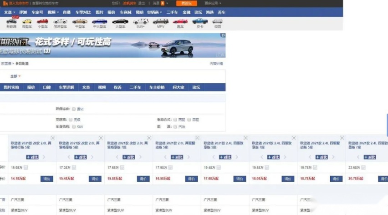Open the 保养 tab
The image size is (388, 215).
(117, 87)
